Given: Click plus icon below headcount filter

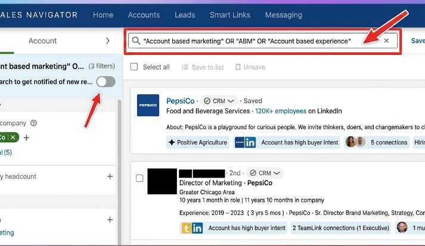Looking at the screenshot, I should (x=110, y=219).
